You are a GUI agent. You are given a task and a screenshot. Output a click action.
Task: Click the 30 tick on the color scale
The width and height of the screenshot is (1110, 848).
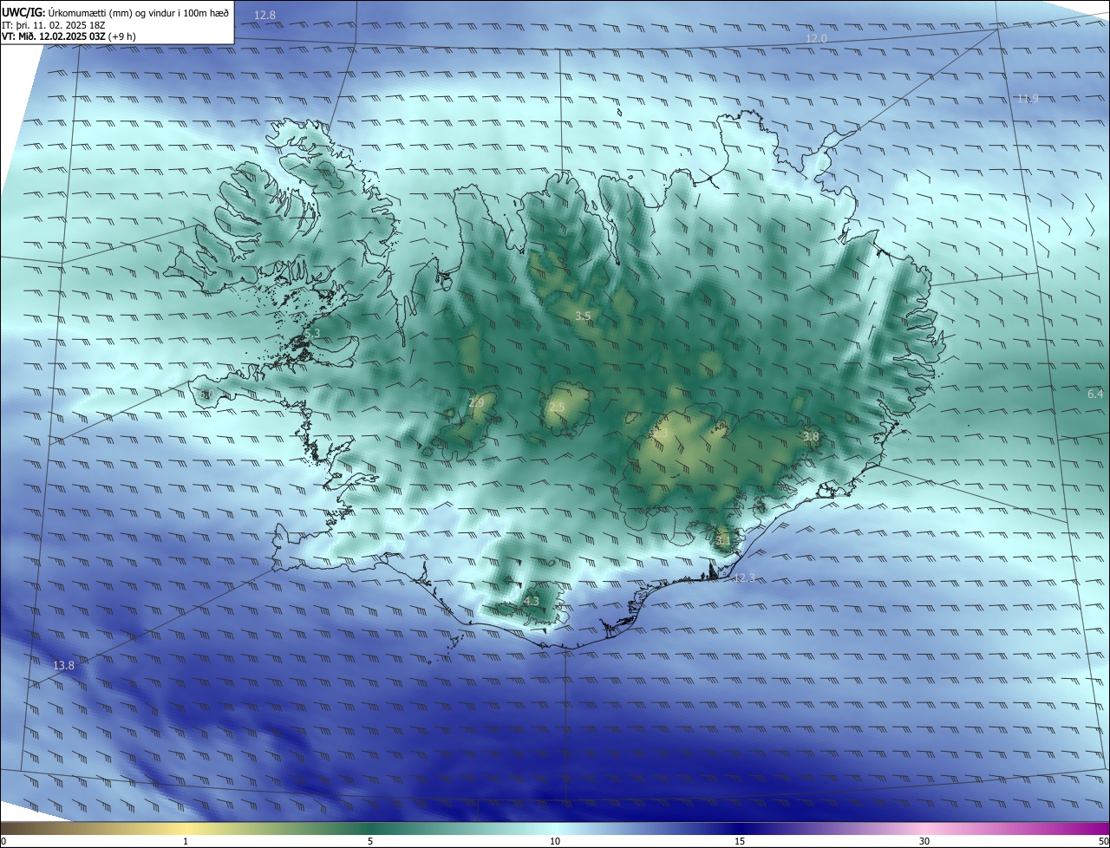(924, 841)
